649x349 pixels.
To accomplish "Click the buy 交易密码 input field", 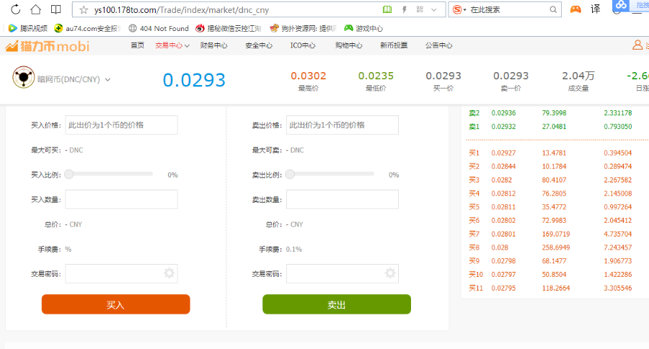I will 121,274.
